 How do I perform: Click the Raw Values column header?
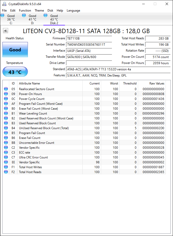152,83
